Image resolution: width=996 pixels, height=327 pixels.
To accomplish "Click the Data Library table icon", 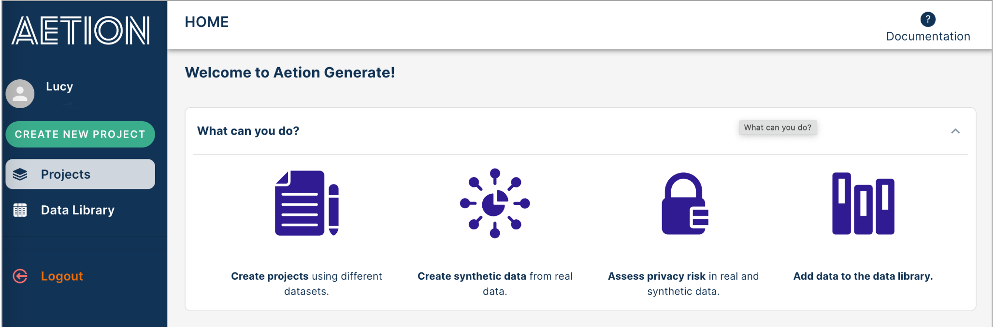I will [20, 210].
